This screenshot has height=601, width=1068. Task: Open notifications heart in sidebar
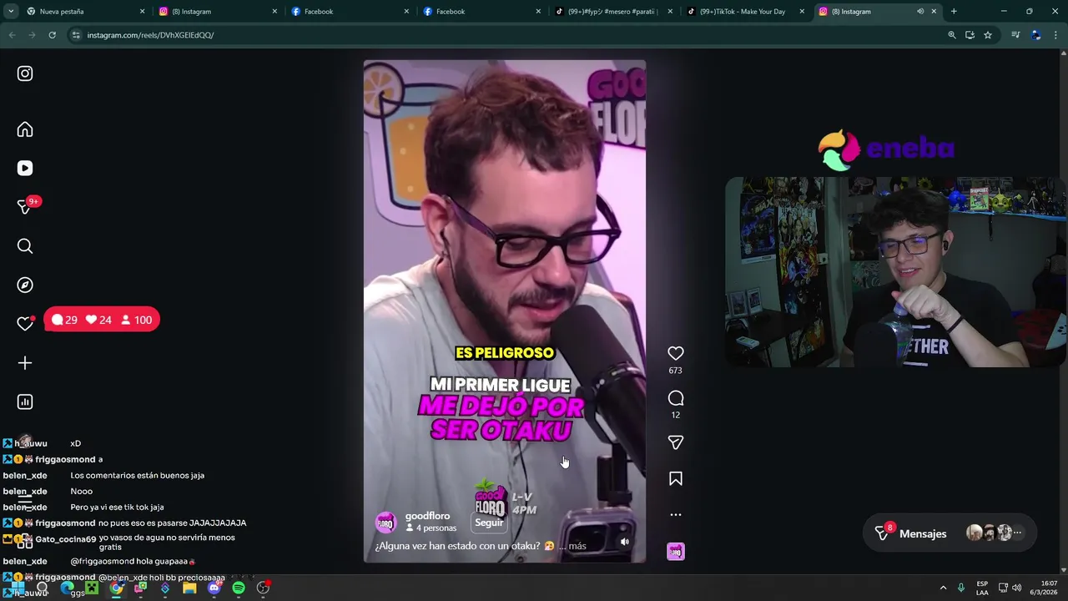25,324
